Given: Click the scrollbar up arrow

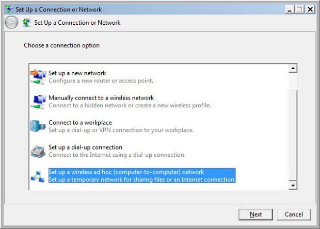Looking at the screenshot, I should 293,68.
